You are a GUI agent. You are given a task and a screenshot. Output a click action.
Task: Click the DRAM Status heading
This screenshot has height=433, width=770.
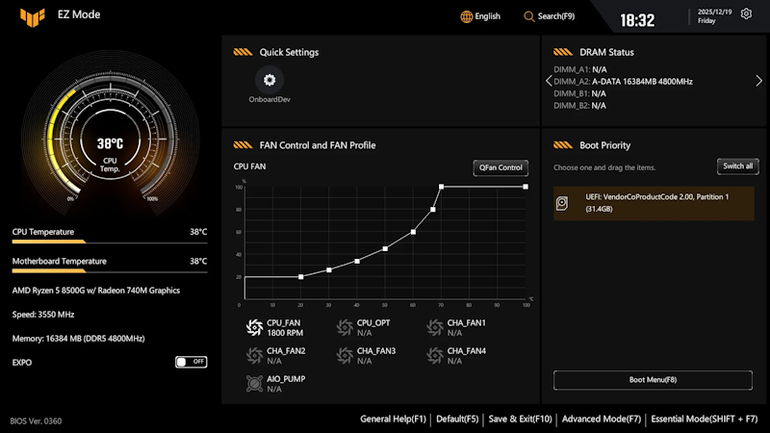tap(606, 52)
